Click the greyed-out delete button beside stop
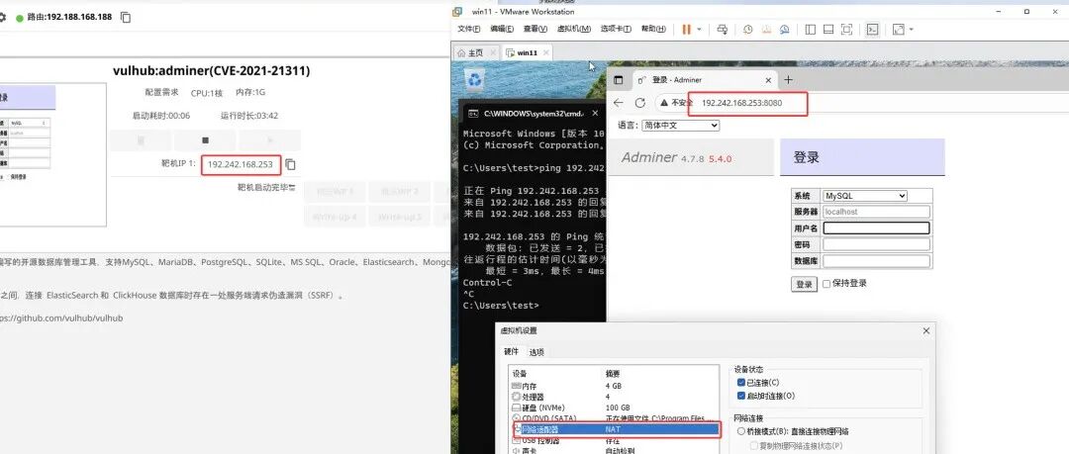 (142, 140)
